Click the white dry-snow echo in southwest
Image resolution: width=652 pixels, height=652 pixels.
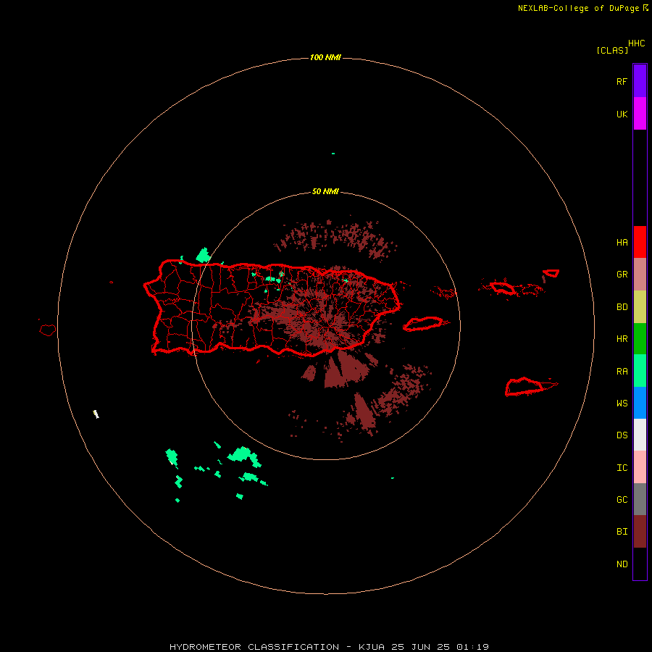point(96,414)
